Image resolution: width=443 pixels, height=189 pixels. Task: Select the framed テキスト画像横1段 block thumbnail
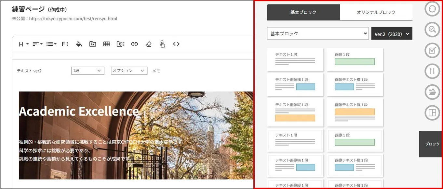(x=295, y=165)
